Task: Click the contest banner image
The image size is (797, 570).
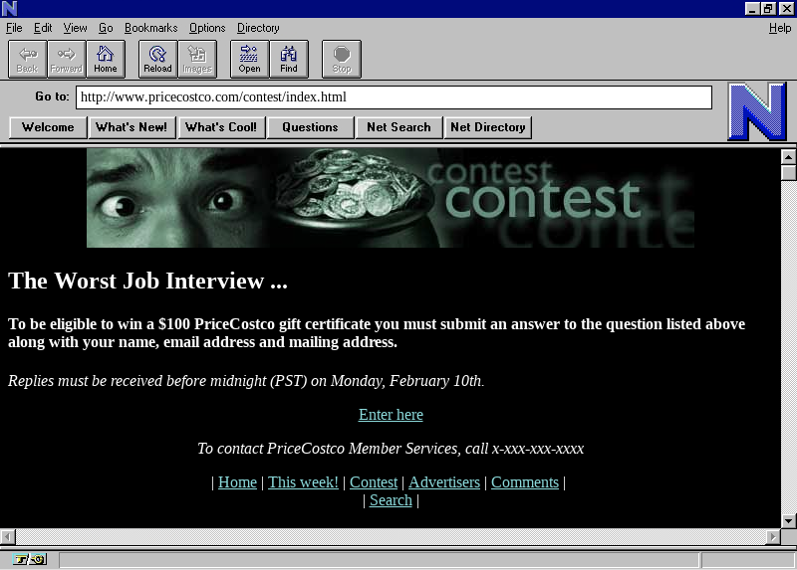Action: [x=391, y=198]
